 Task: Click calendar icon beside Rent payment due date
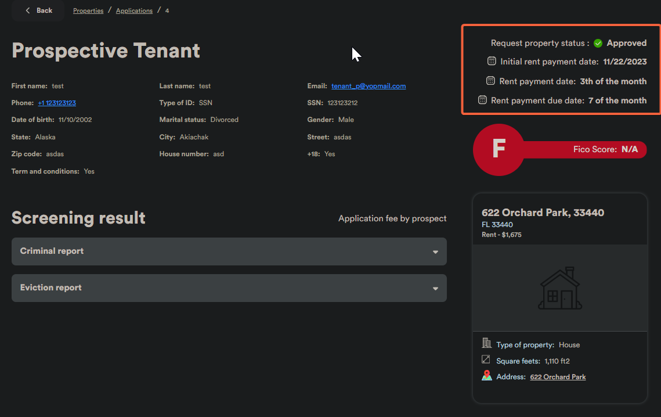[482, 100]
